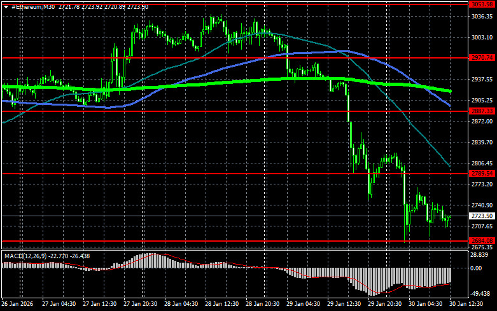
Task: Click the 3036.35 value on price scale
Action: tap(482, 17)
